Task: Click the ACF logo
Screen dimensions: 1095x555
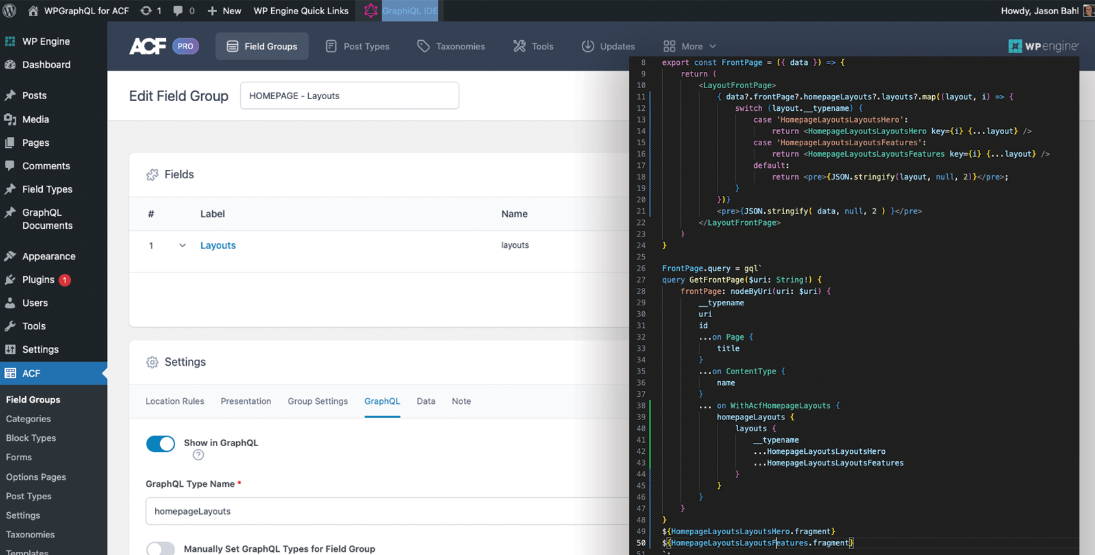Action: pyautogui.click(x=148, y=46)
